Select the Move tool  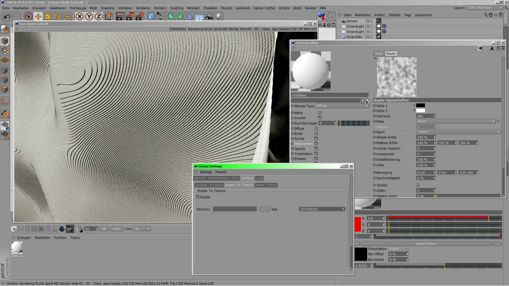click(x=38, y=16)
